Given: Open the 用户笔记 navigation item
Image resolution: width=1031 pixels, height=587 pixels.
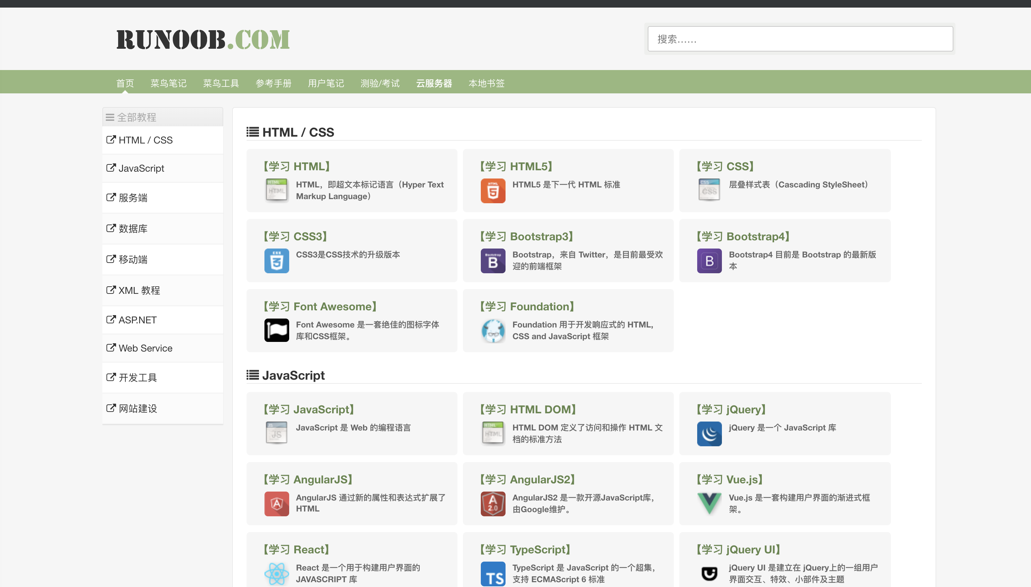Looking at the screenshot, I should [326, 83].
